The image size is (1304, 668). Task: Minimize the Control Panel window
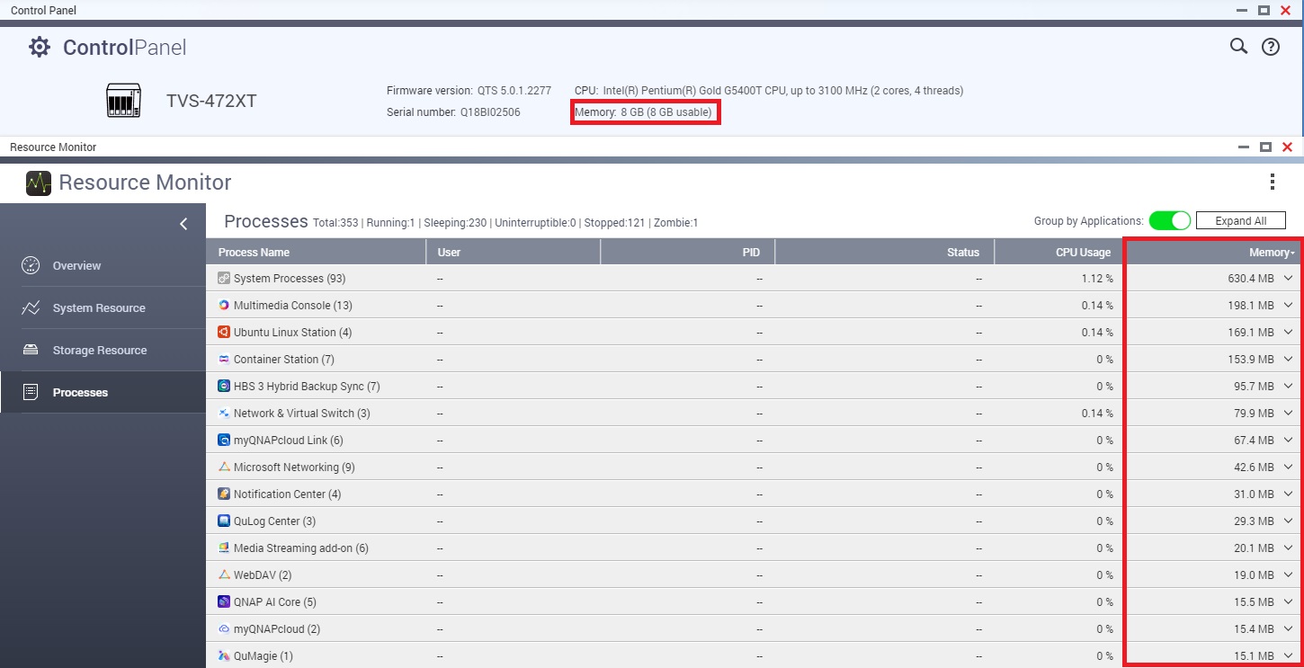(x=1242, y=10)
